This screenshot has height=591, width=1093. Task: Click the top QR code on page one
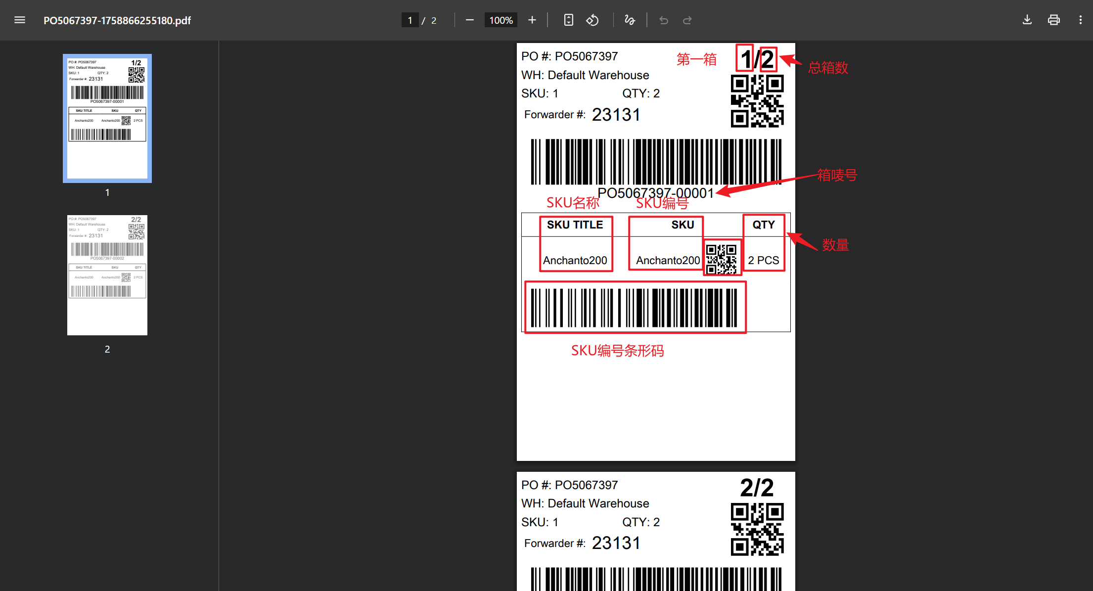[757, 101]
